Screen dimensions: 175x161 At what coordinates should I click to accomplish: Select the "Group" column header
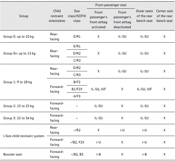click(x=24, y=16)
